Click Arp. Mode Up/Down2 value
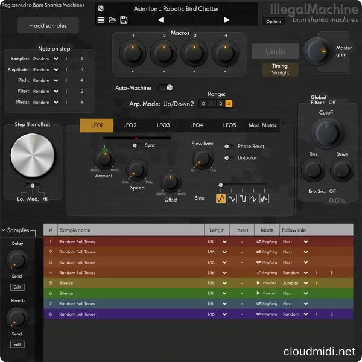Image resolution: width=362 pixels, height=362 pixels. tap(179, 104)
